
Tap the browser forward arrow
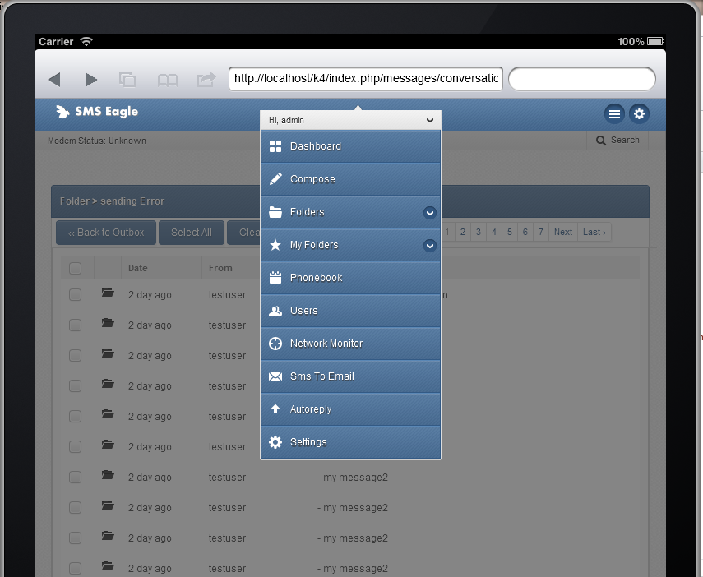point(91,80)
